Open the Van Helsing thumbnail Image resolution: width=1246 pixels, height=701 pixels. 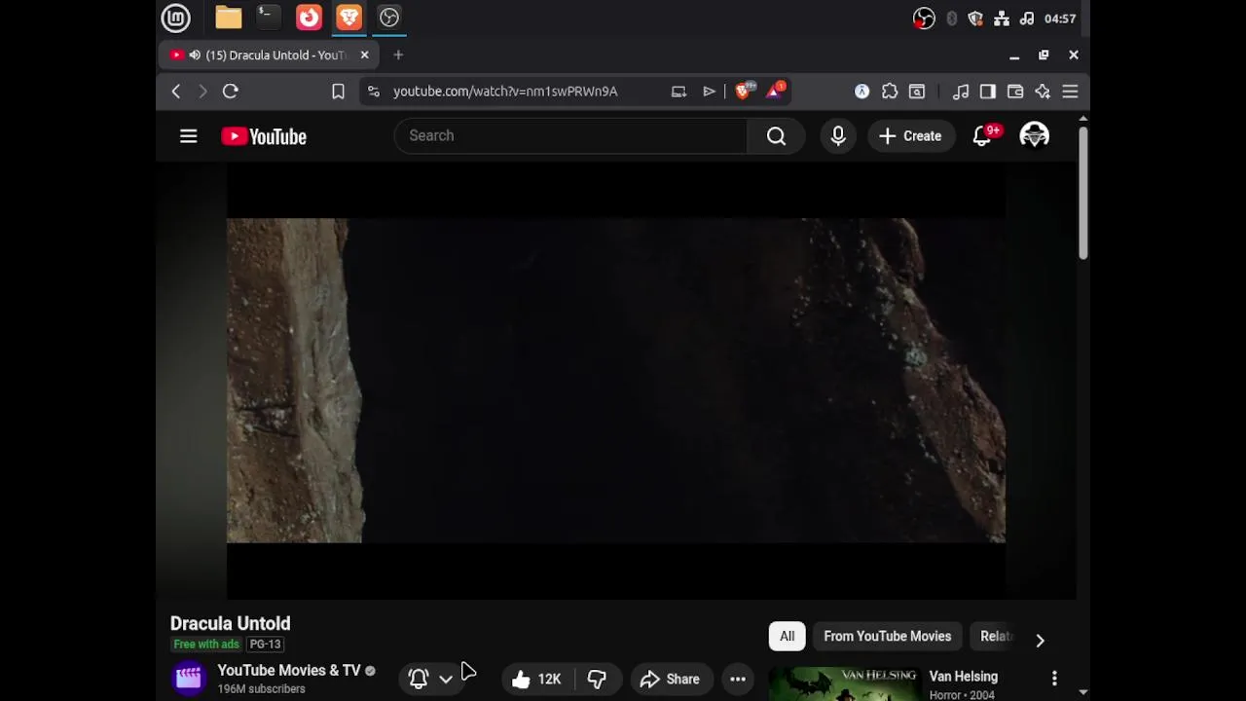tap(844, 684)
